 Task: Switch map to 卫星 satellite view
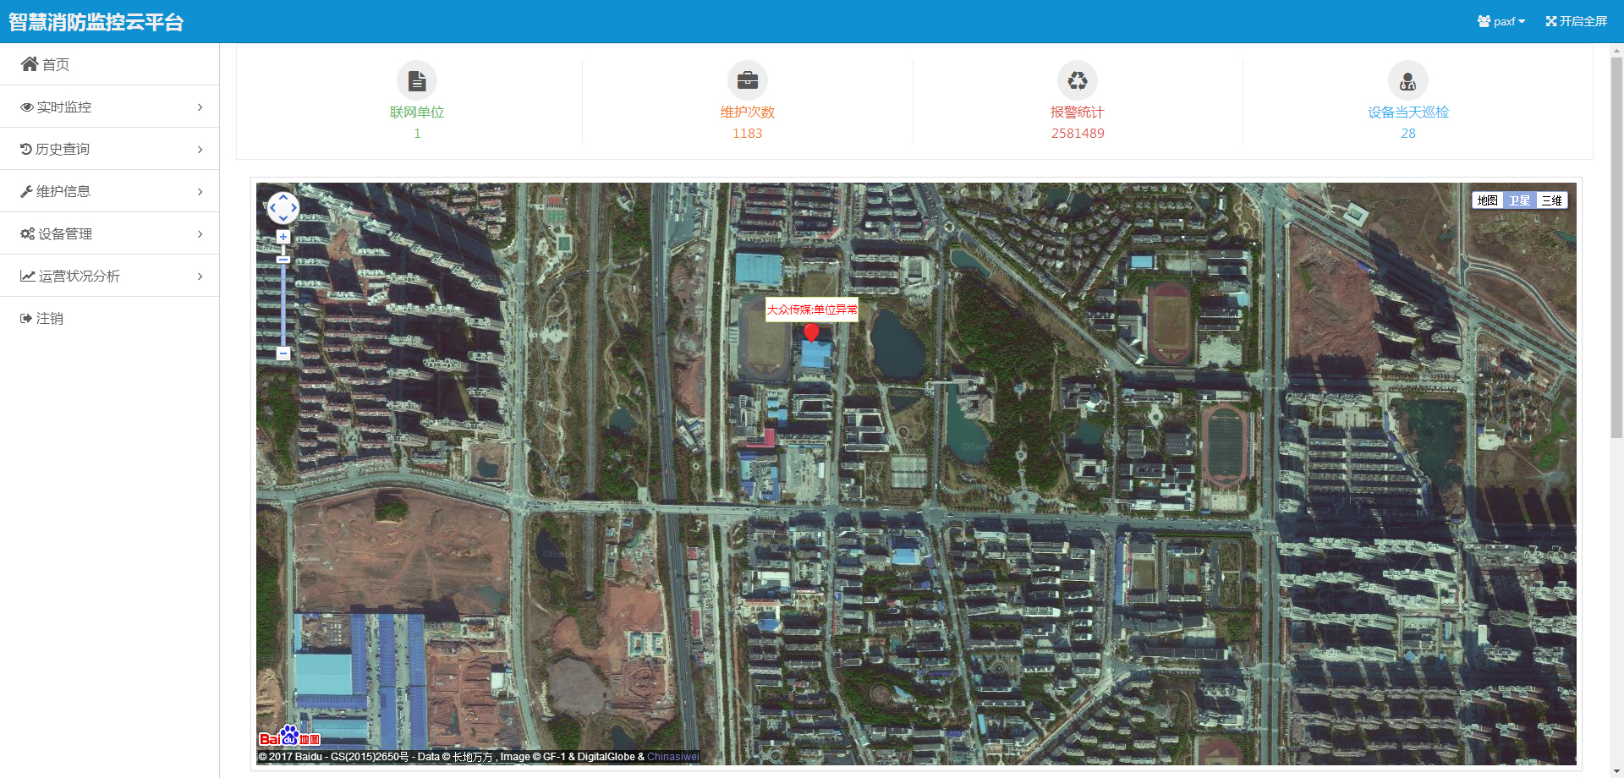(1519, 200)
